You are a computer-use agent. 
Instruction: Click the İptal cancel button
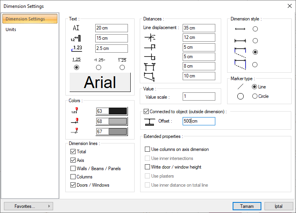(279, 206)
